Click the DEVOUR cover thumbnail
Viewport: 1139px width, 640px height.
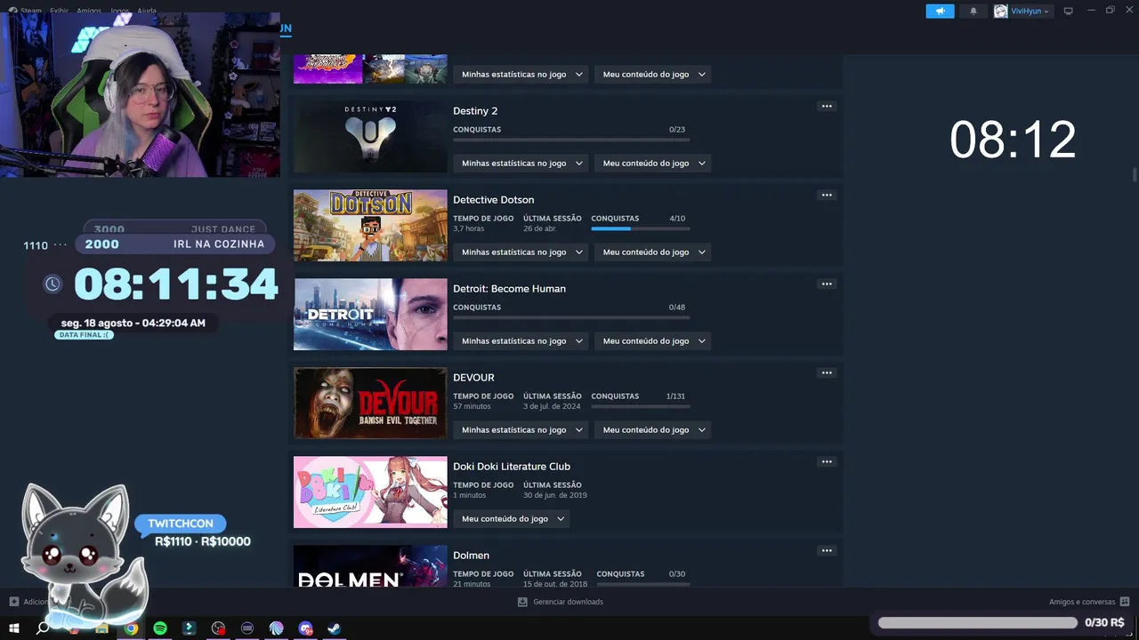coord(370,403)
